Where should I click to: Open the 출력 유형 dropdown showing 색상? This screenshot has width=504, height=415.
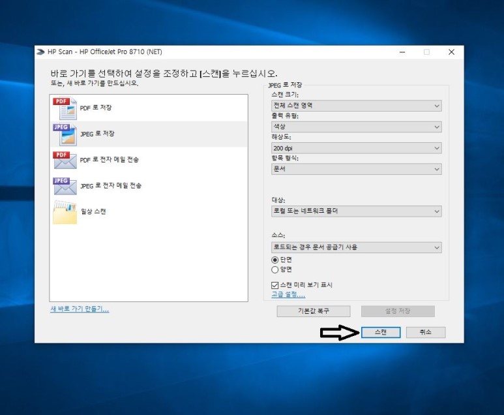357,127
